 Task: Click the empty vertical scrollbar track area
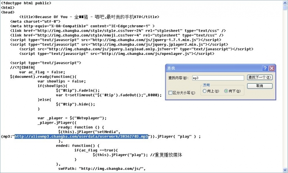[x=285, y=88]
